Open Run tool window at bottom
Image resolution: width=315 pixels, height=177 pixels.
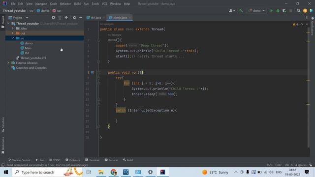40,160
